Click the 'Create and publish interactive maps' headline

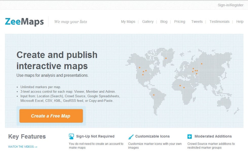pyautogui.click(x=57, y=60)
